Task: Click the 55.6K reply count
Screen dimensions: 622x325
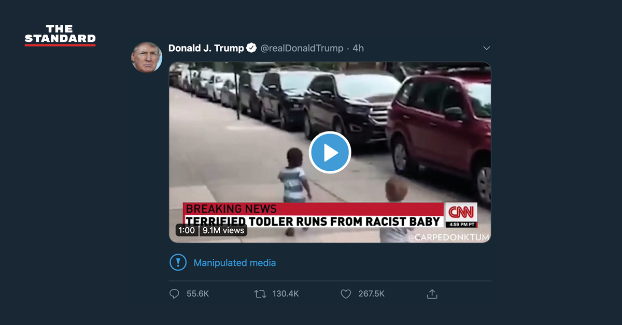Action: (x=197, y=294)
